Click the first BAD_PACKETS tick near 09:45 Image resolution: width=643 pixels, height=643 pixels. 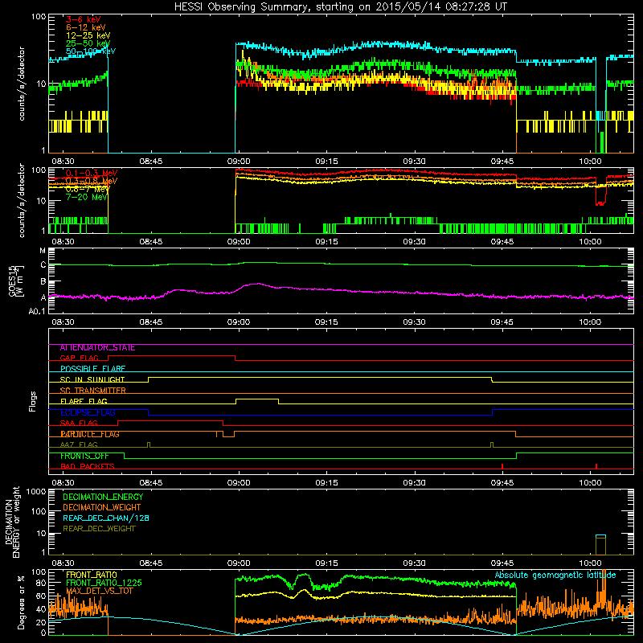(x=502, y=466)
